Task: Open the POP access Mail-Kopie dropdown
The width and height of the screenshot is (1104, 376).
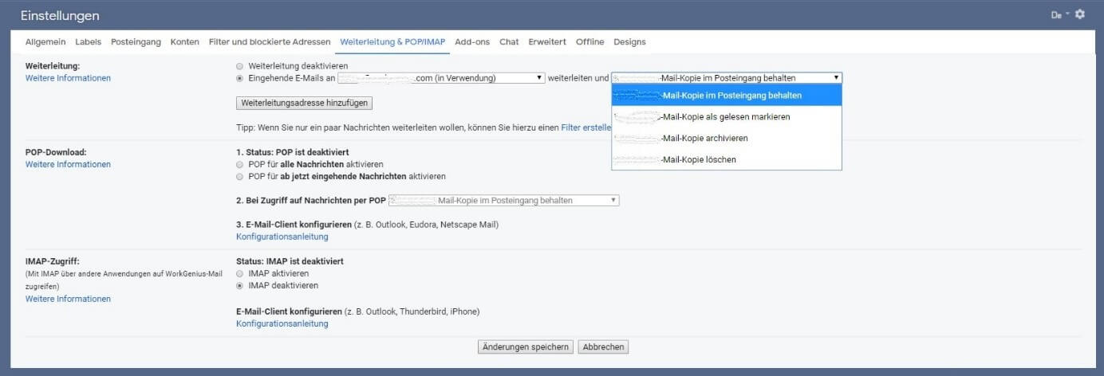Action: [x=504, y=201]
